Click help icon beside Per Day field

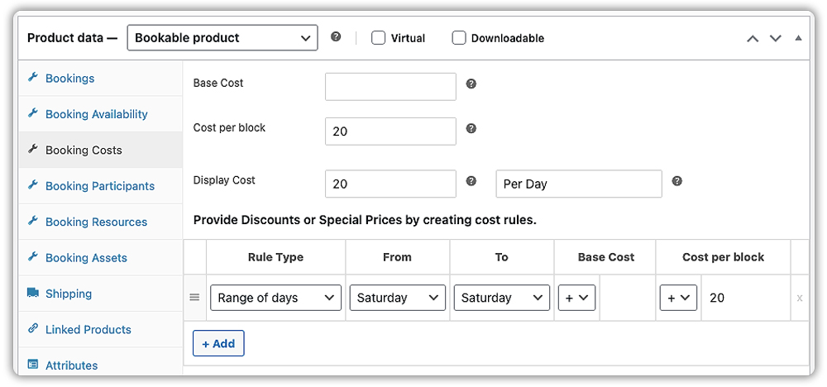677,181
